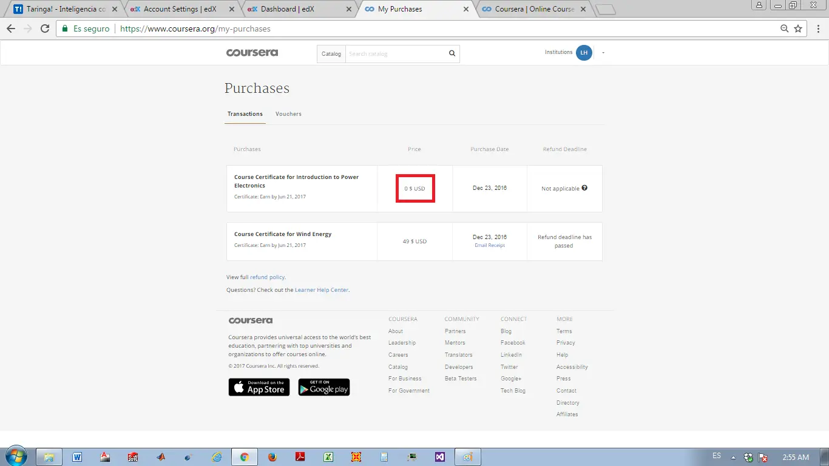Open the Leadership footer link

click(402, 343)
